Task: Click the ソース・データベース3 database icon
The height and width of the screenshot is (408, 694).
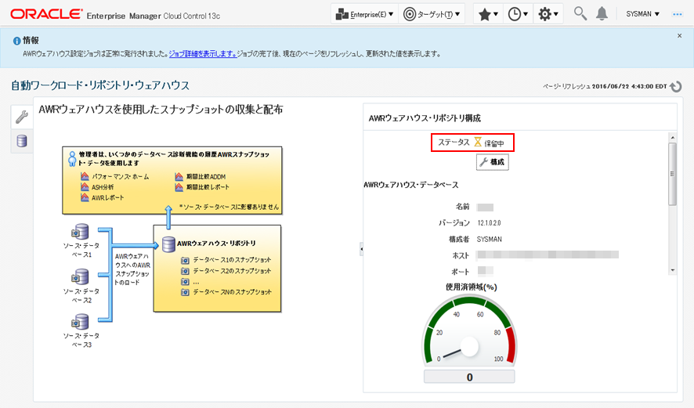Action: pyautogui.click(x=81, y=322)
